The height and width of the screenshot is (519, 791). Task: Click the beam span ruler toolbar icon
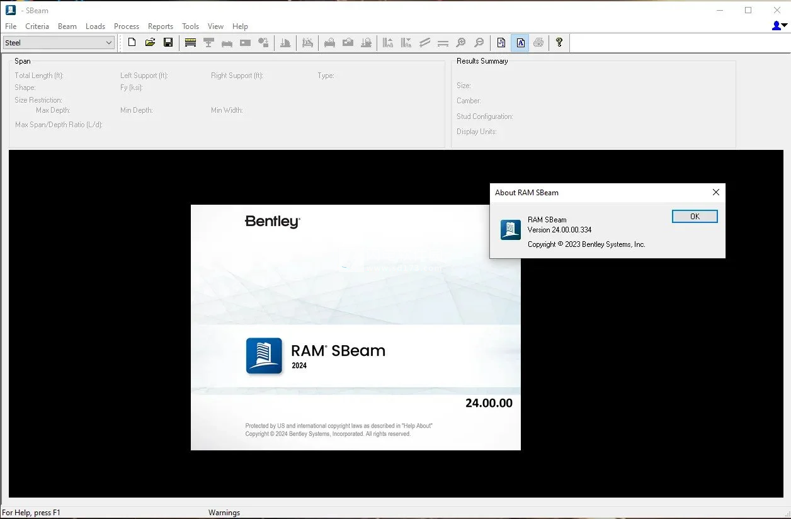tap(190, 42)
